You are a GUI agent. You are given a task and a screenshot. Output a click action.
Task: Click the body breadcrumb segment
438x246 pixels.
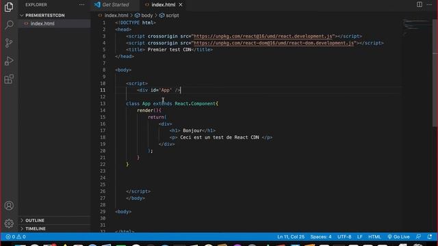coord(144,15)
